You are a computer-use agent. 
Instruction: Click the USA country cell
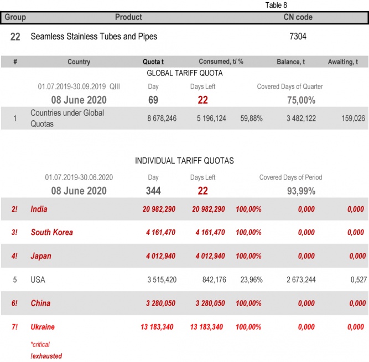pos(38,280)
